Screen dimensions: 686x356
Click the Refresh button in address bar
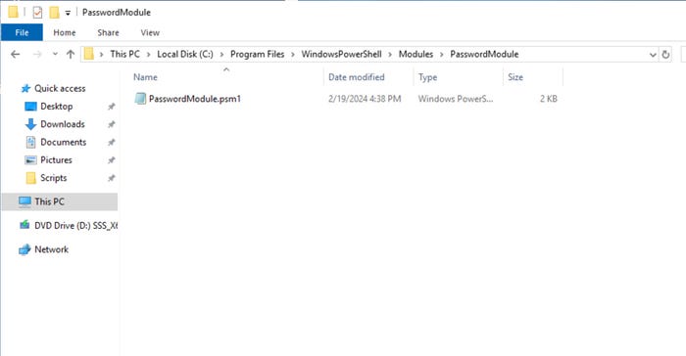665,55
